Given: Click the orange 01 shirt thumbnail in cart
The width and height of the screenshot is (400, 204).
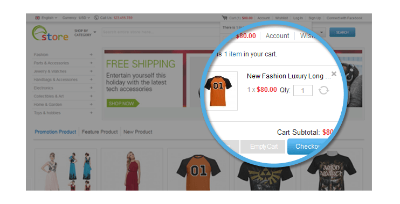Looking at the screenshot, I should click(x=221, y=91).
